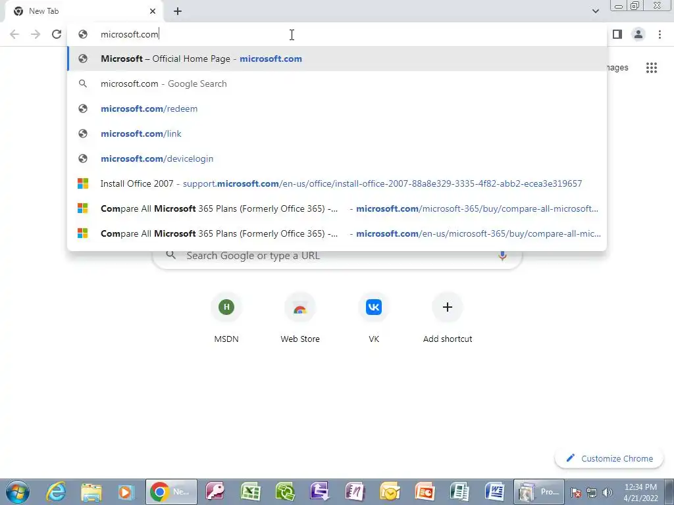This screenshot has width=674, height=505.
Task: Open a new tab with plus button
Action: click(178, 11)
